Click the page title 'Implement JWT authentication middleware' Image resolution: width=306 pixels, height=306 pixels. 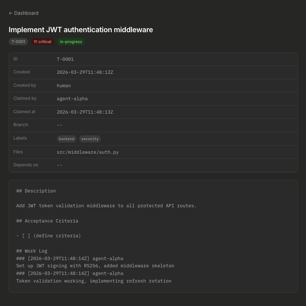(81, 30)
